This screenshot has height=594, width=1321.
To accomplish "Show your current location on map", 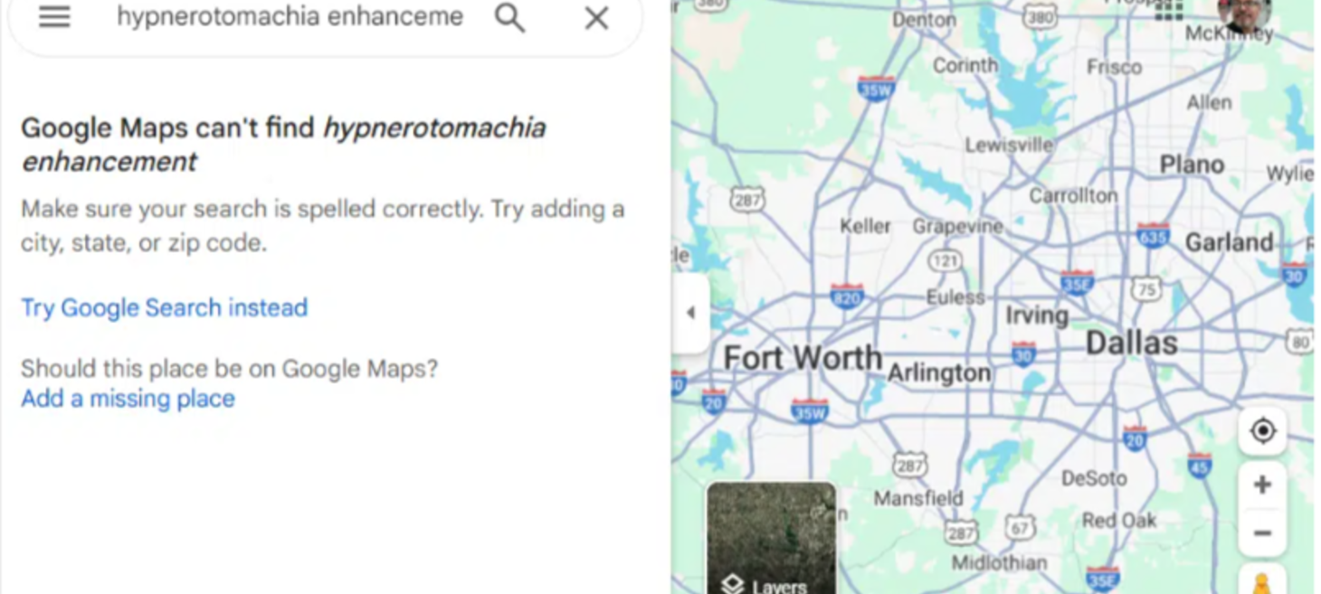I will click(x=1262, y=430).
